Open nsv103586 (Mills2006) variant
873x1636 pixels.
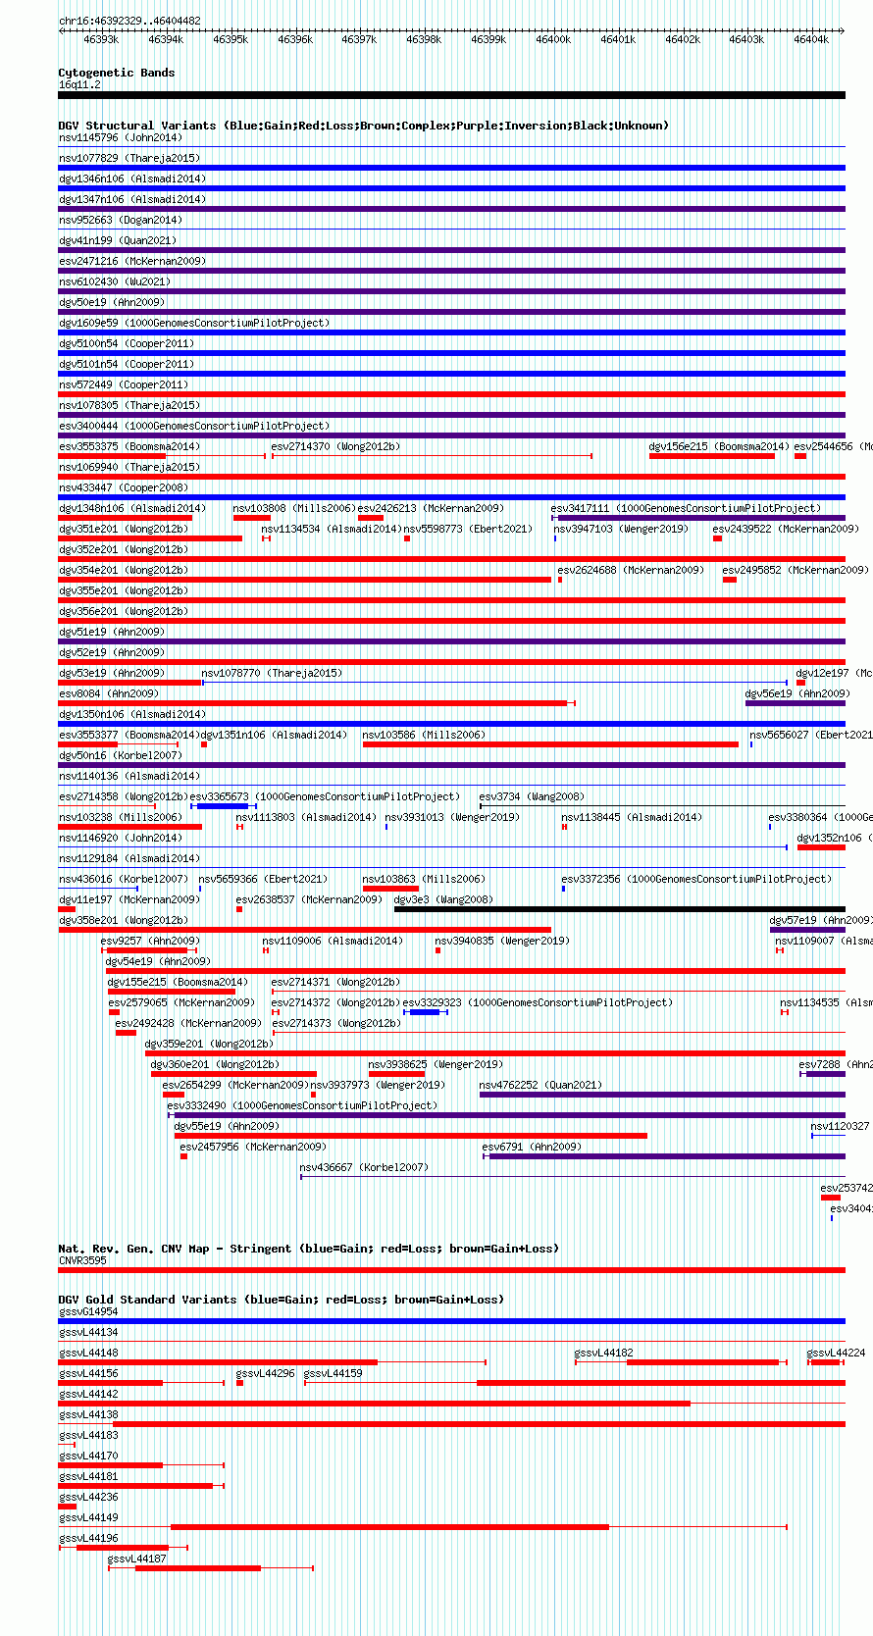[x=424, y=735]
